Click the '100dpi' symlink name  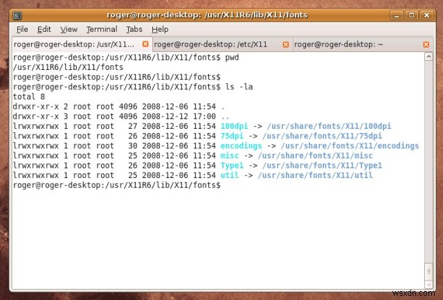point(234,126)
